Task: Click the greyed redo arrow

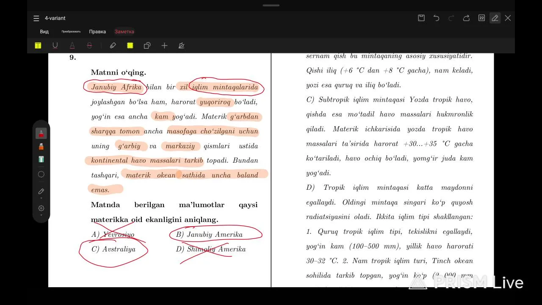Action: [x=451, y=18]
